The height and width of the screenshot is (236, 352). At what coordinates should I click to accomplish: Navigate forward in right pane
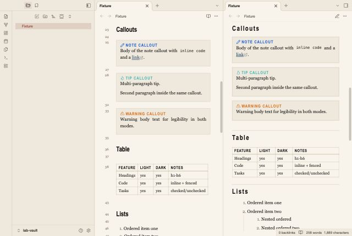[x=238, y=16]
